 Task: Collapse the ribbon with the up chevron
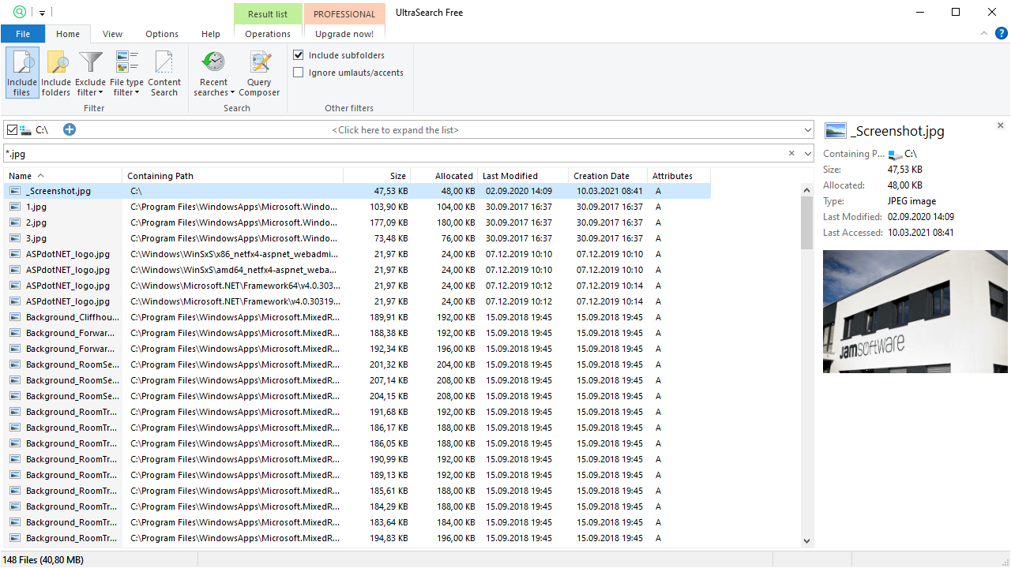(984, 33)
